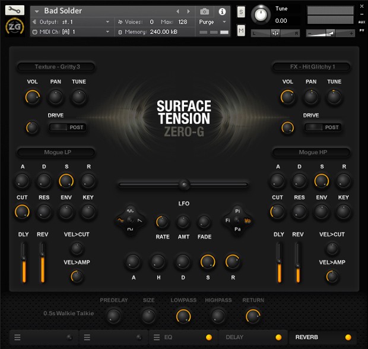Switch to the DELAY tab
This screenshot has width=368, height=349.
pos(253,337)
